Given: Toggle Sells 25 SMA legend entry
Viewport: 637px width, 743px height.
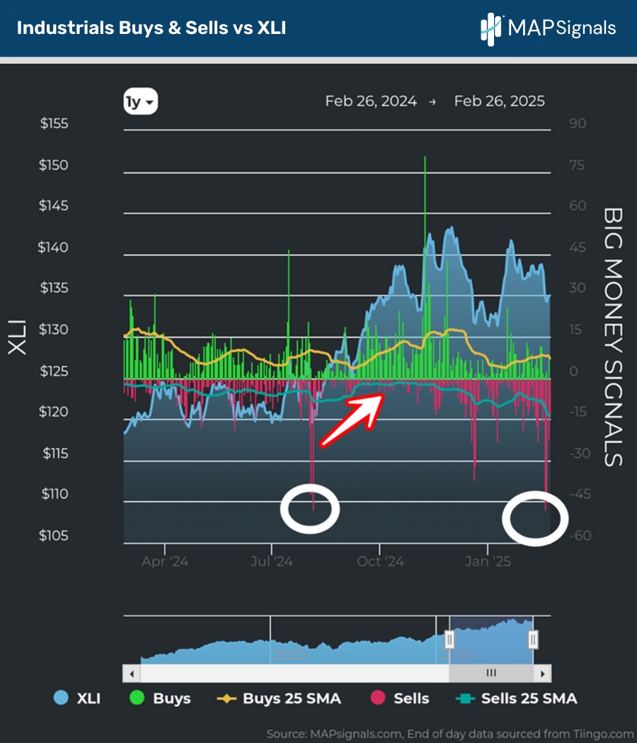Looking at the screenshot, I should coord(516,698).
